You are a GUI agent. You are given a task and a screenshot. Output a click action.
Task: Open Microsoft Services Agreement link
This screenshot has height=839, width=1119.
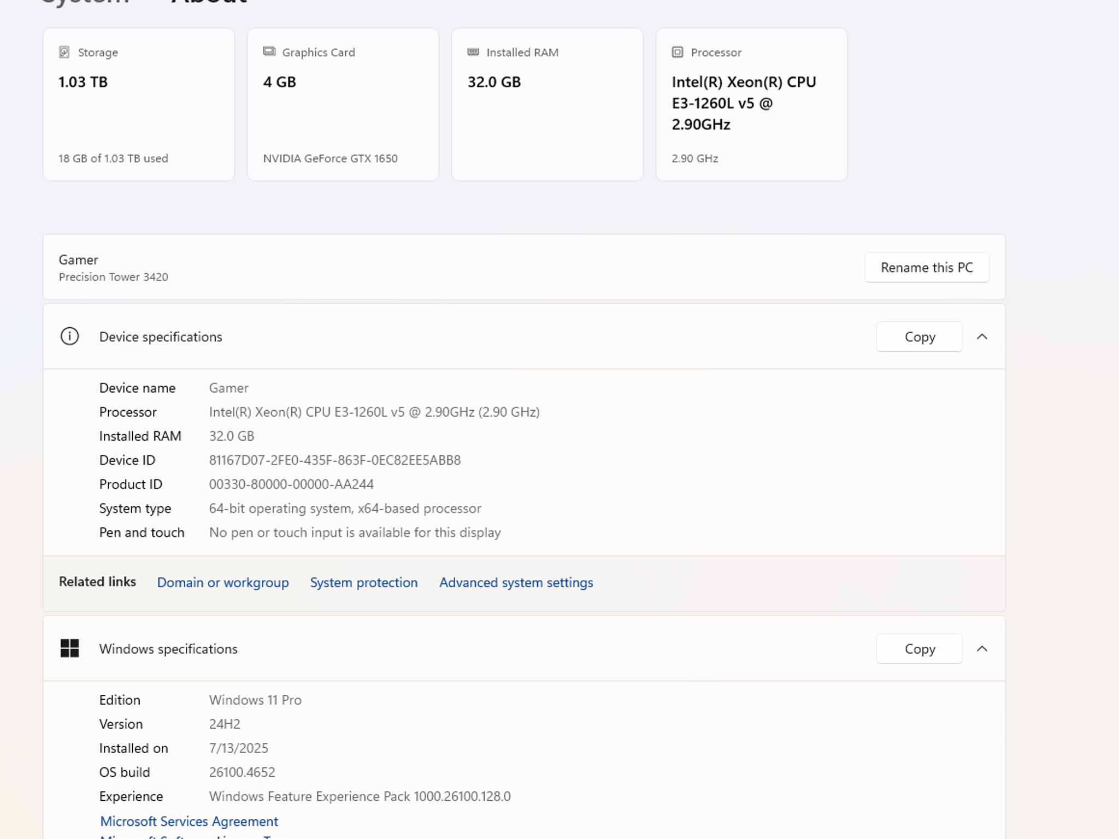click(x=189, y=821)
